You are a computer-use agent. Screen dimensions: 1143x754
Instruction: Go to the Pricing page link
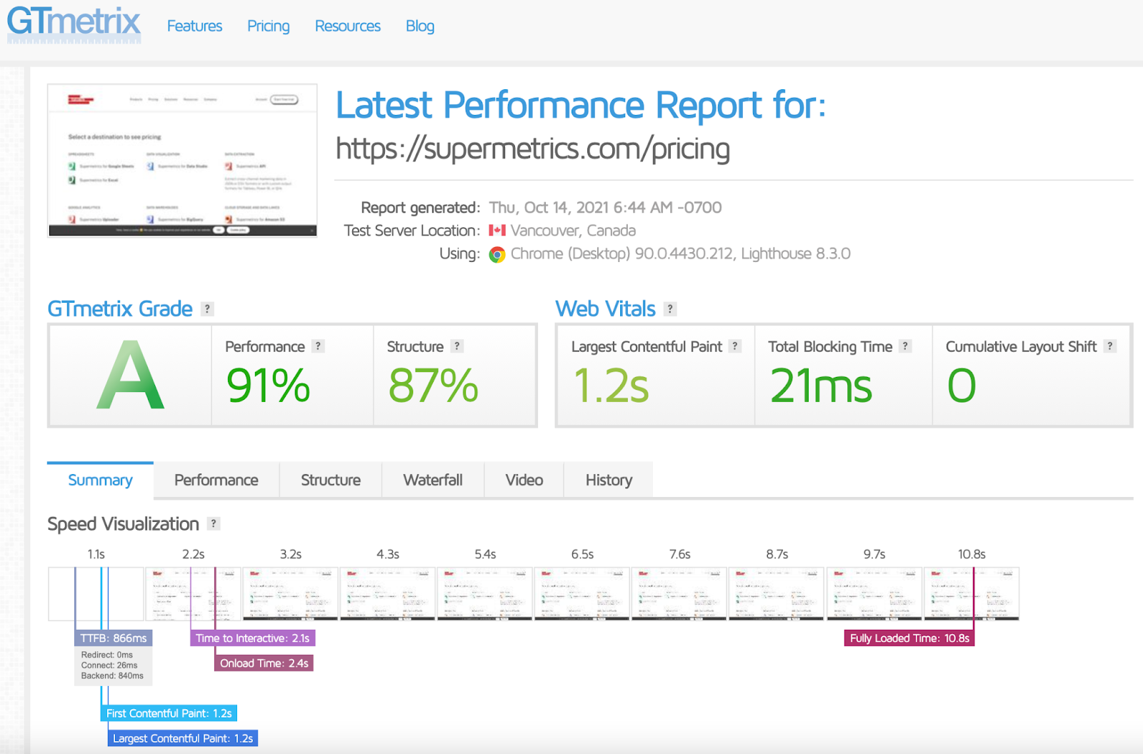(x=269, y=26)
